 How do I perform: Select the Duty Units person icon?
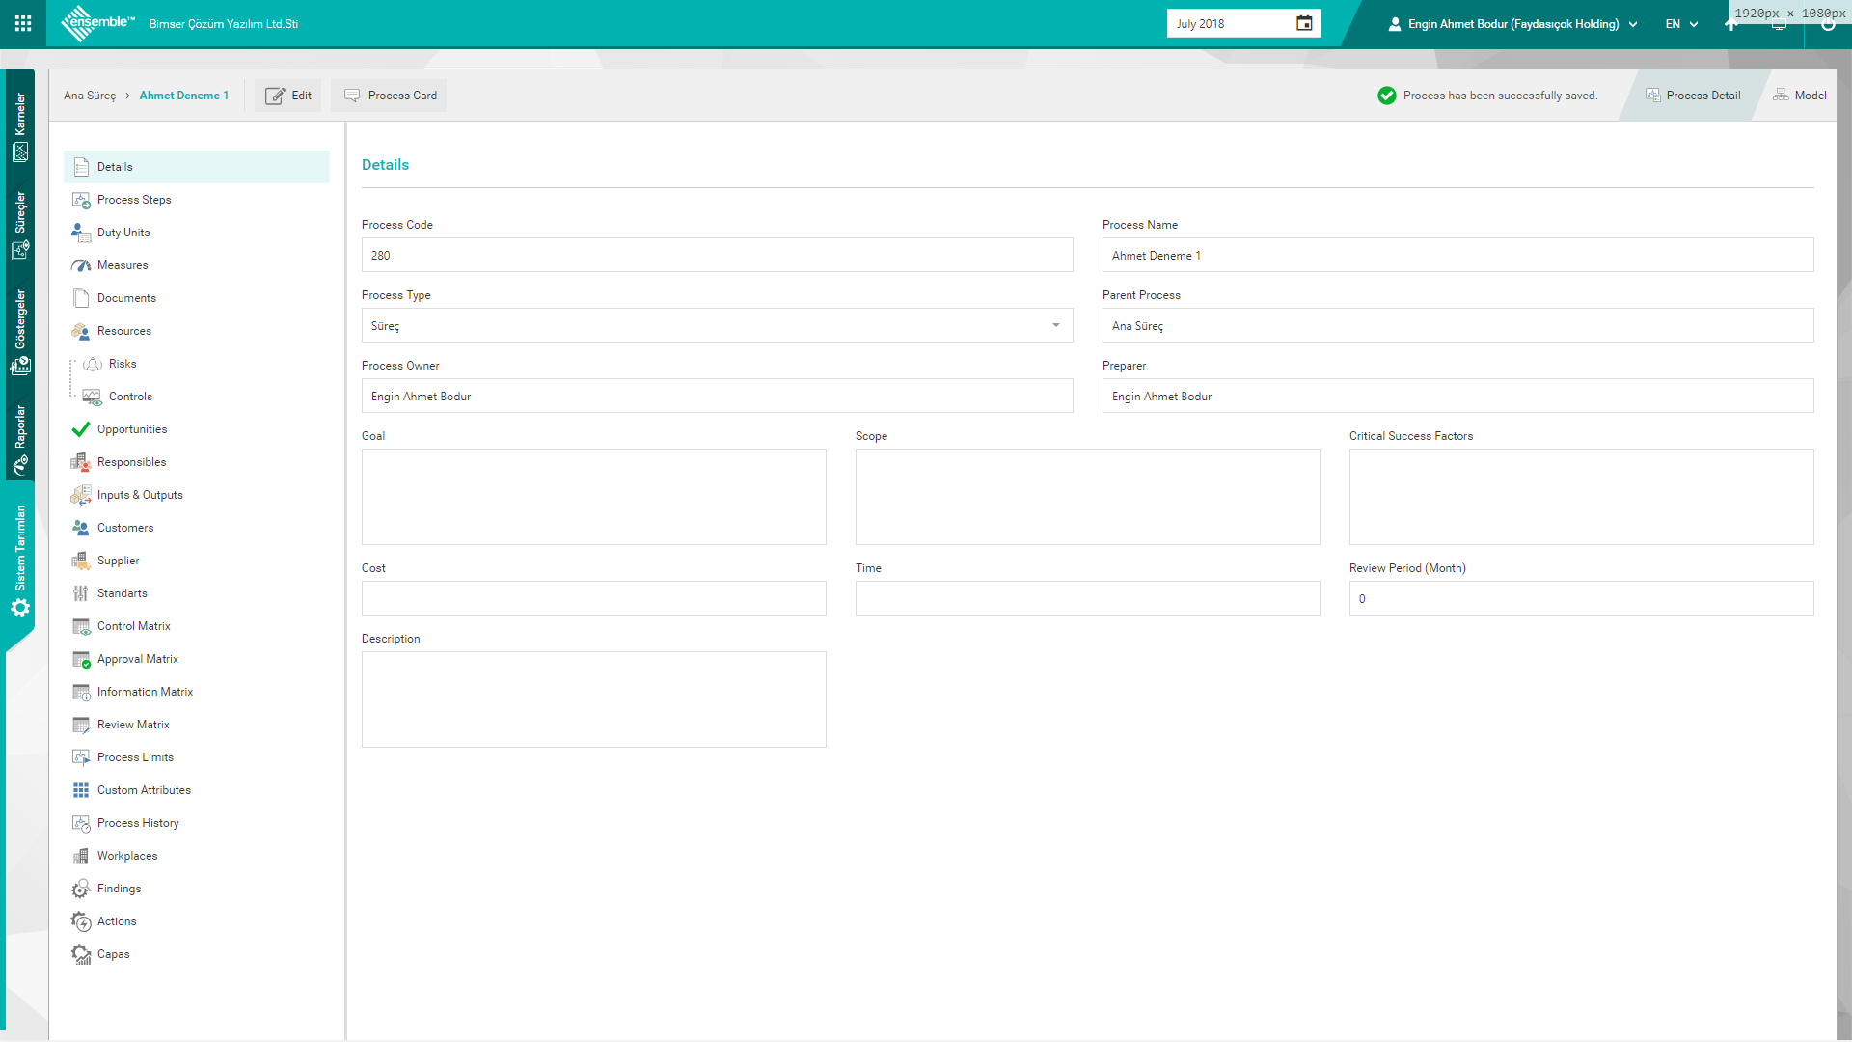[81, 233]
